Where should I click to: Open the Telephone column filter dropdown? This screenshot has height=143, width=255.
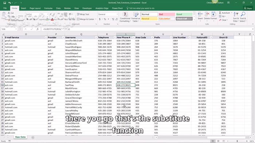point(115,37)
